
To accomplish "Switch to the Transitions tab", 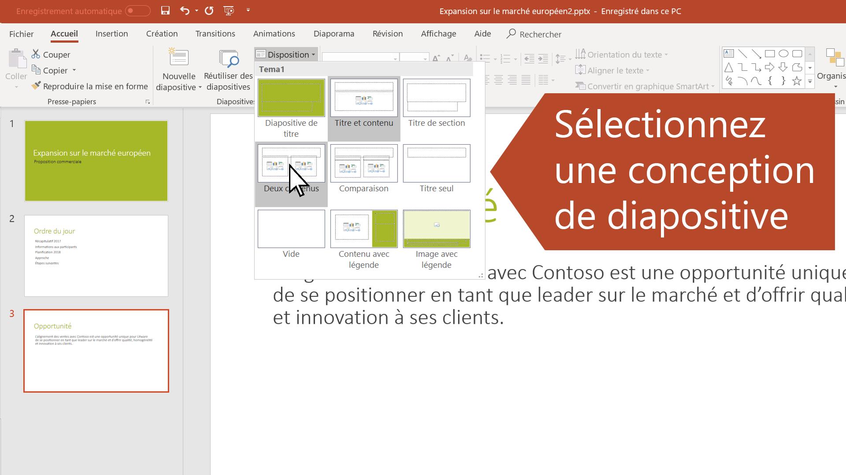I will pyautogui.click(x=215, y=34).
